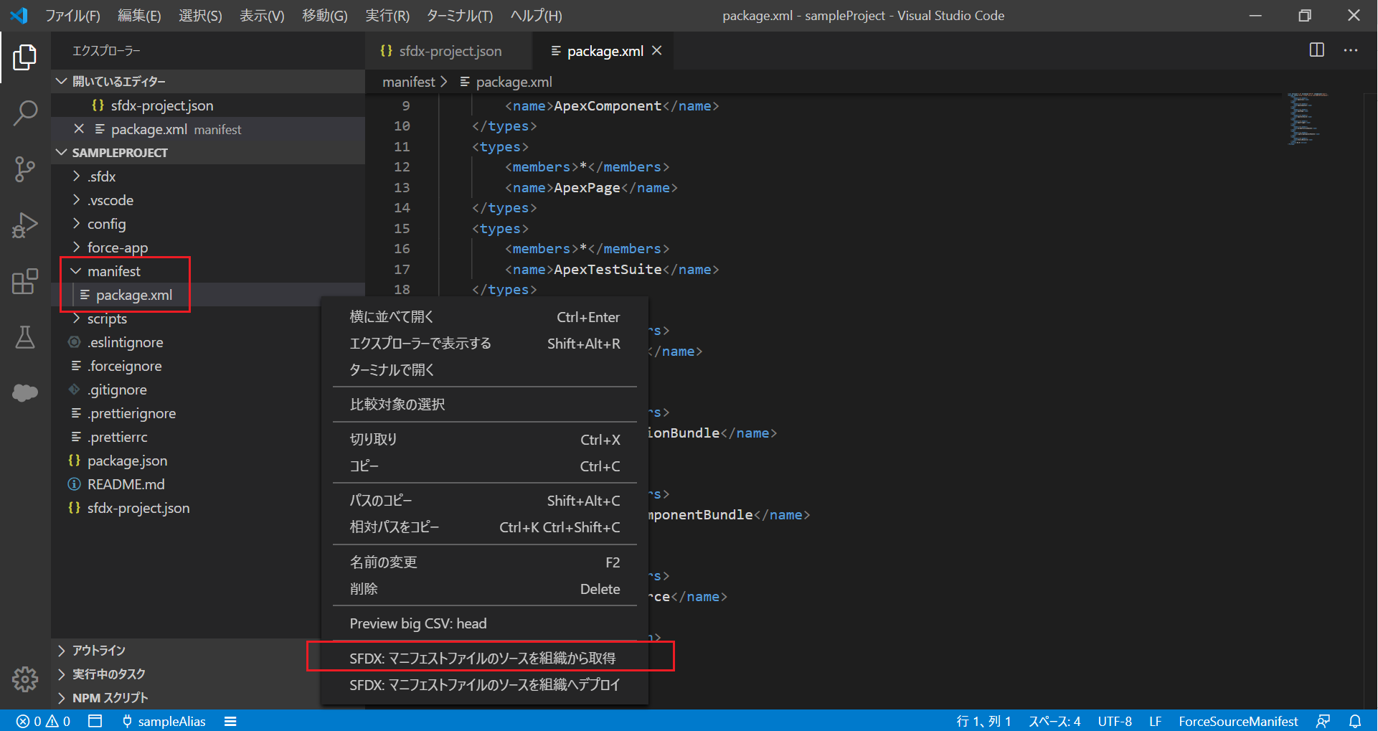Open the ヘルプ(H) menu

click(536, 15)
